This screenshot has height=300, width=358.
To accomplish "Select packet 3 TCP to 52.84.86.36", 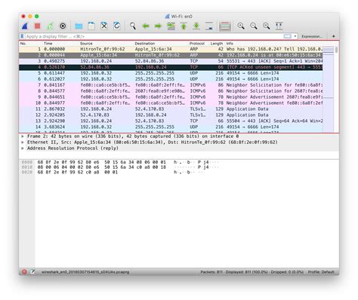I will click(171, 61).
